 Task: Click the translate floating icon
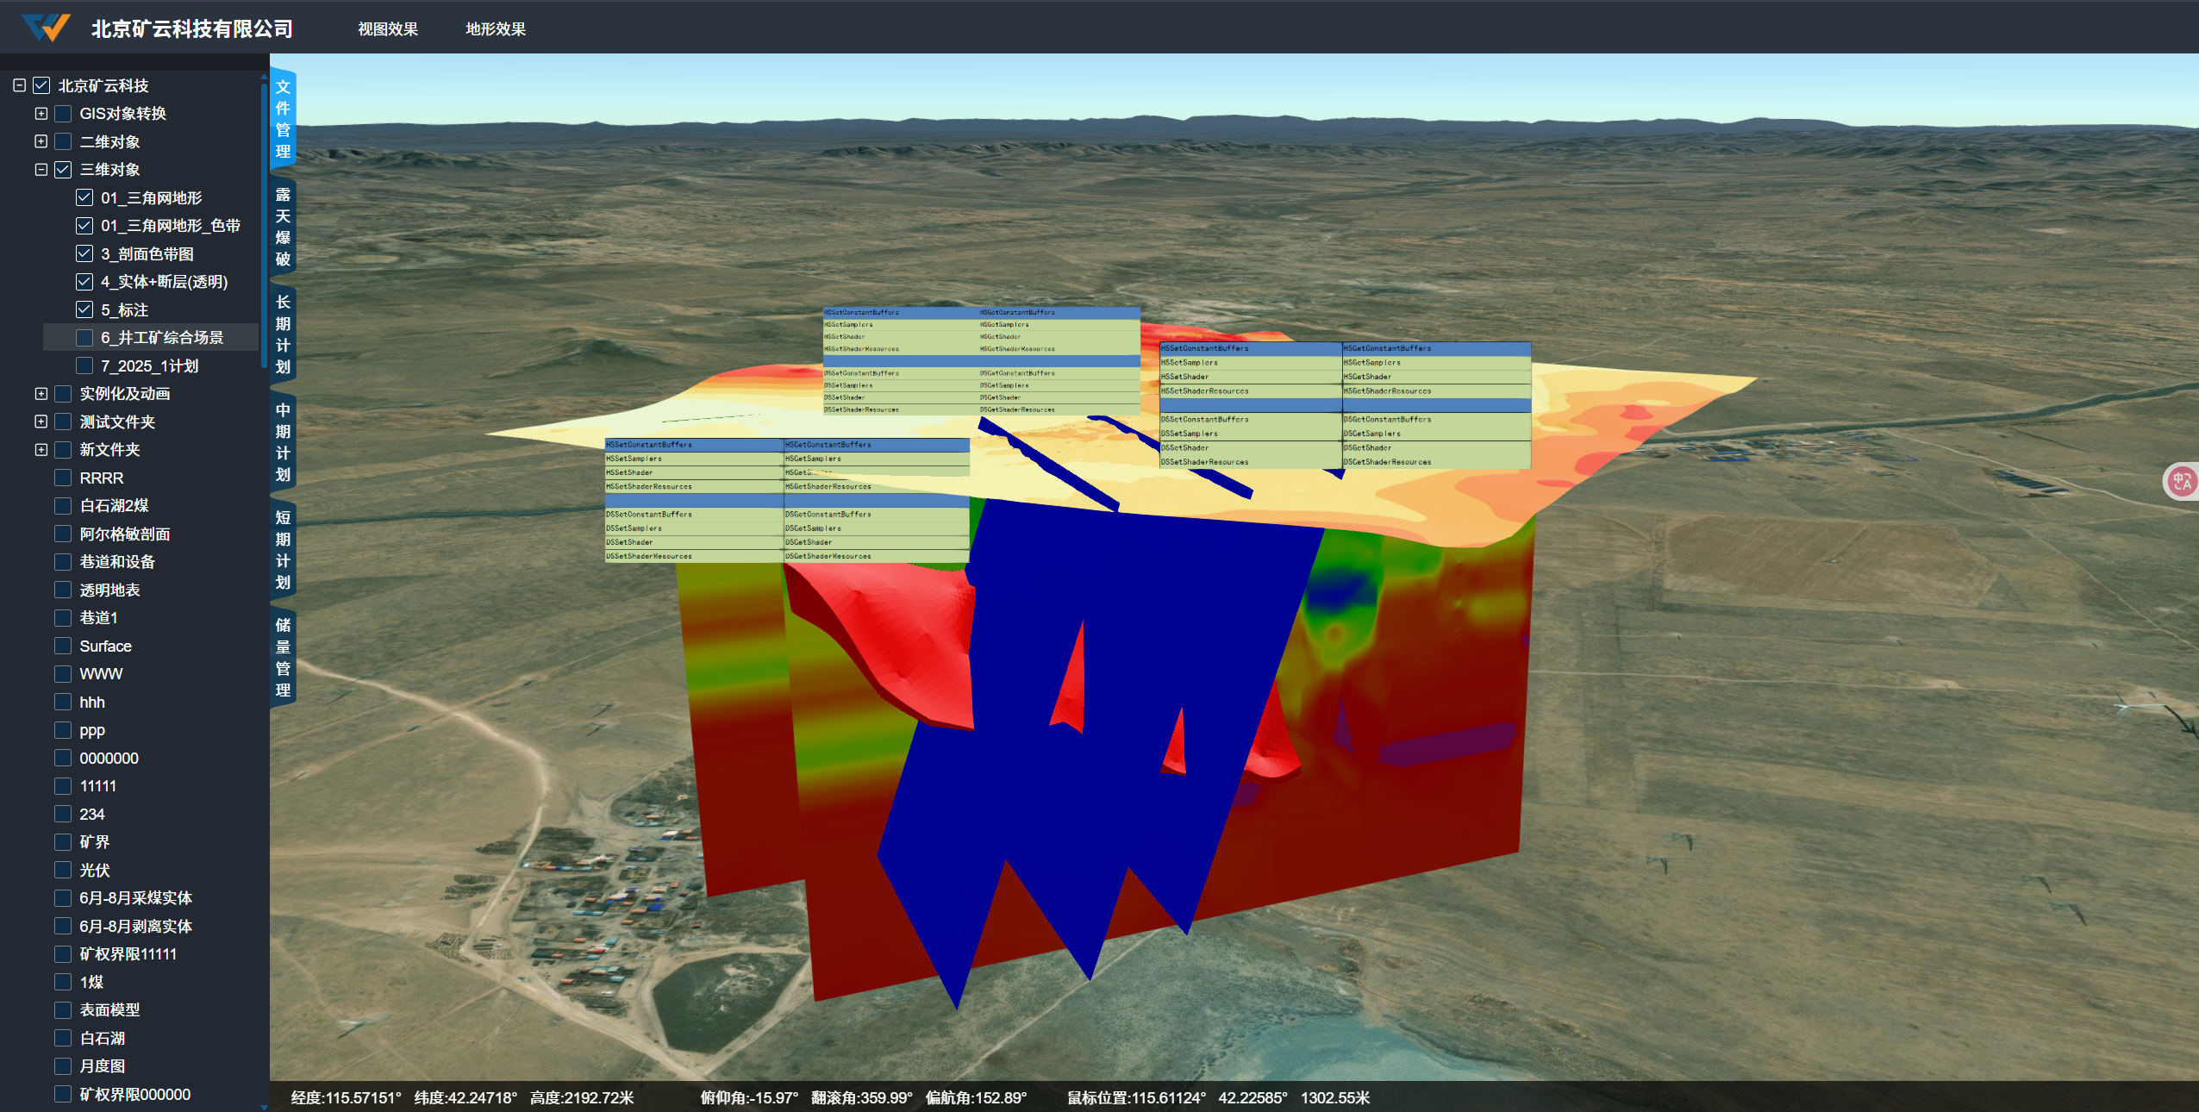[x=2182, y=481]
